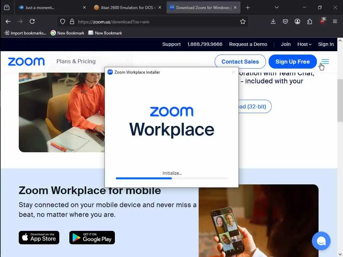Open a new browser tab

click(248, 8)
